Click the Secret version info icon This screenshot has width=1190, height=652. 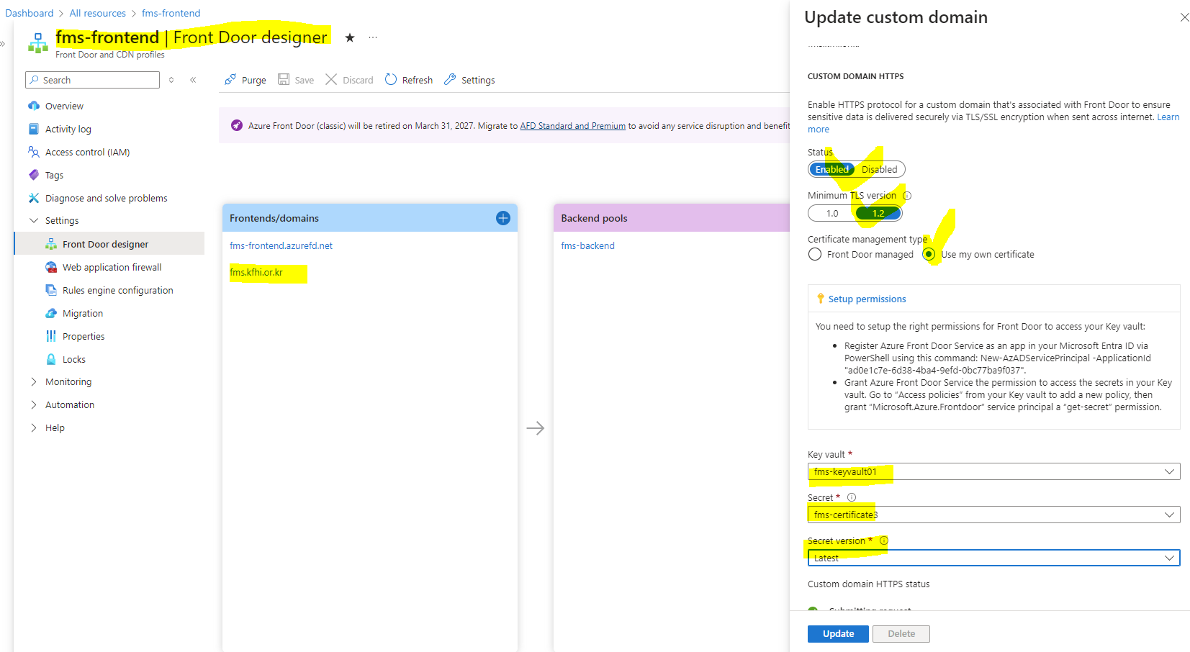884,540
